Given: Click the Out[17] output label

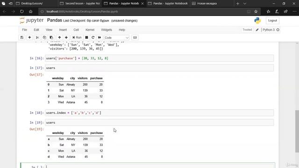Looking at the screenshot, I should point(36,75).
